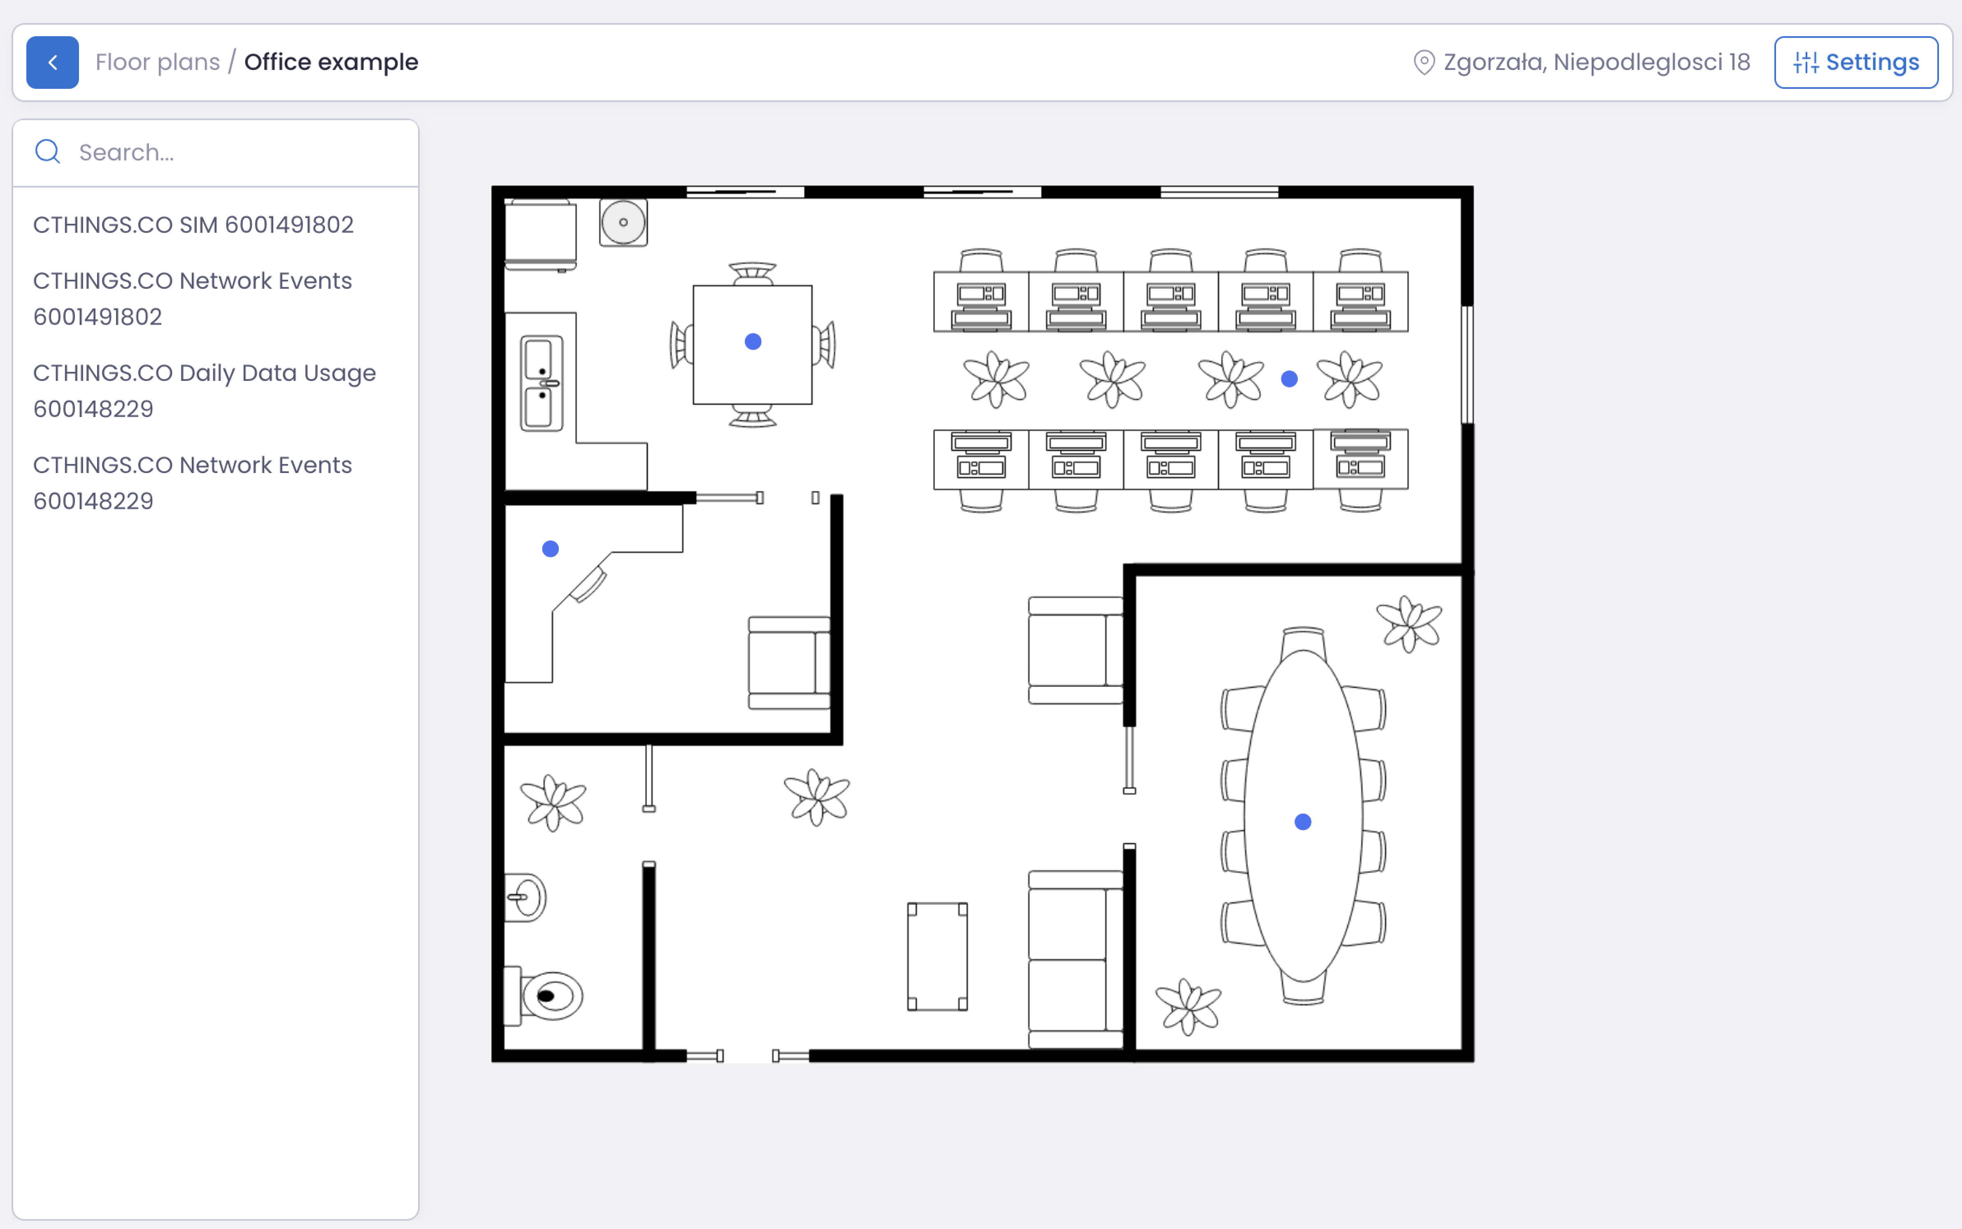1962x1229 pixels.
Task: Select CTHINGS.CO SIM 6001491802 from the list
Action: coord(193,225)
